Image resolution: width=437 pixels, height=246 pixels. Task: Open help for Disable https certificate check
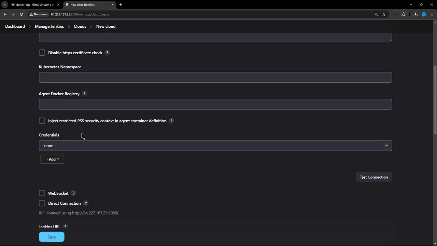pos(107,53)
